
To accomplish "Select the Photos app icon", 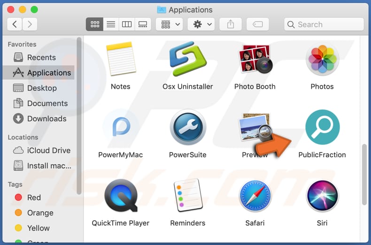I will [x=322, y=59].
